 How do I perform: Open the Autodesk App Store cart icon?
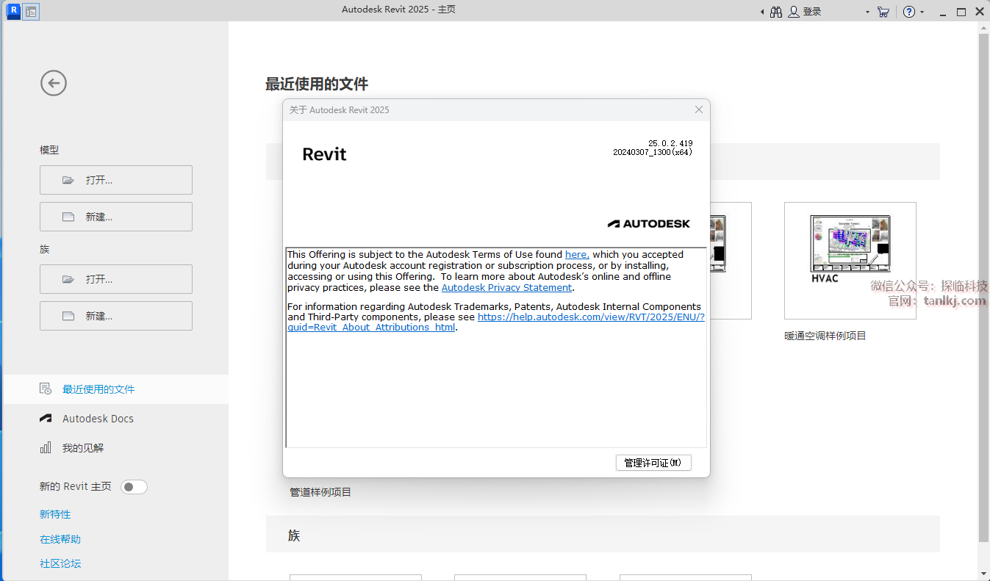coord(883,12)
